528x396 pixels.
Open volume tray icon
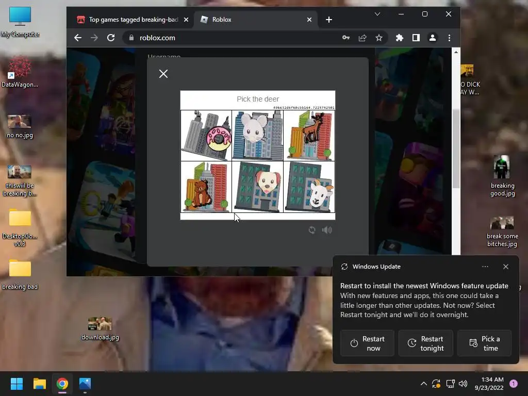click(x=463, y=384)
